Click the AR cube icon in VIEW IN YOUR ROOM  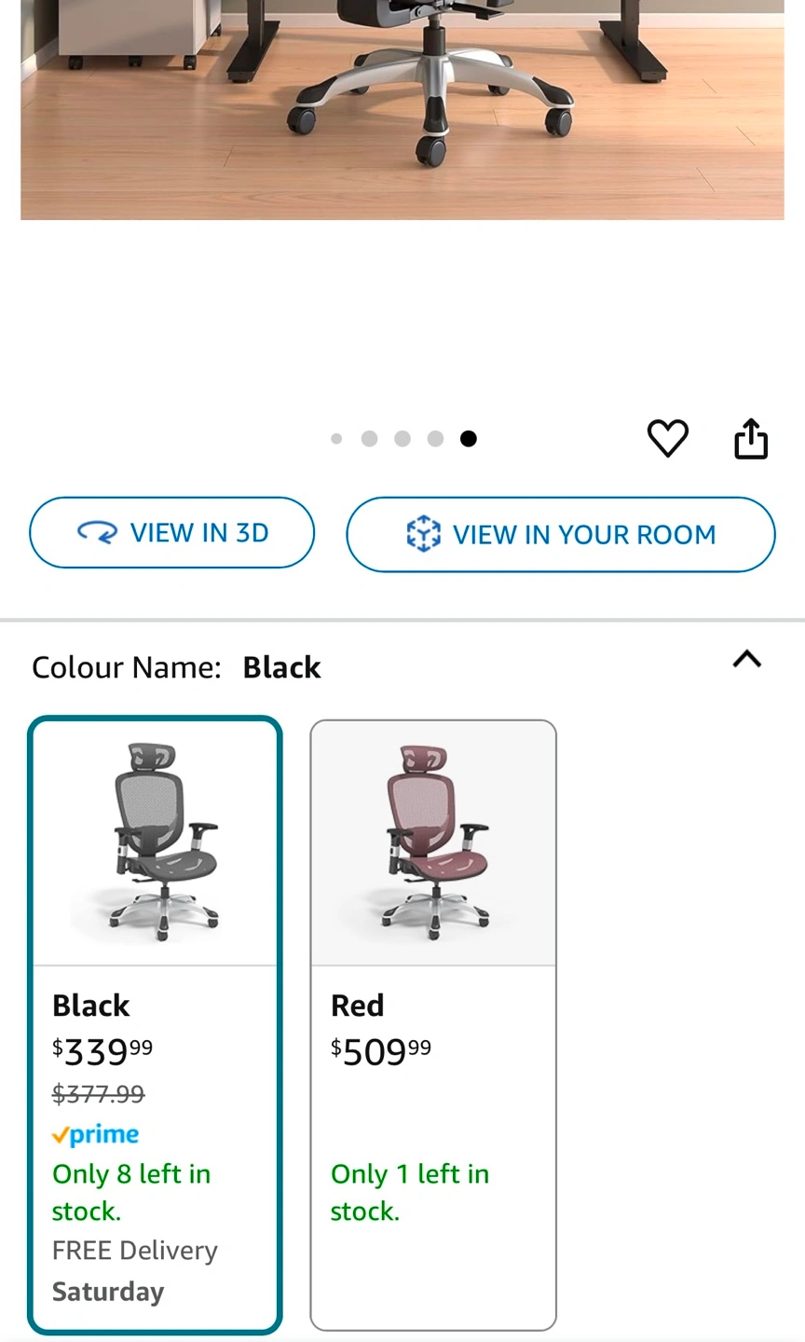[x=423, y=534]
